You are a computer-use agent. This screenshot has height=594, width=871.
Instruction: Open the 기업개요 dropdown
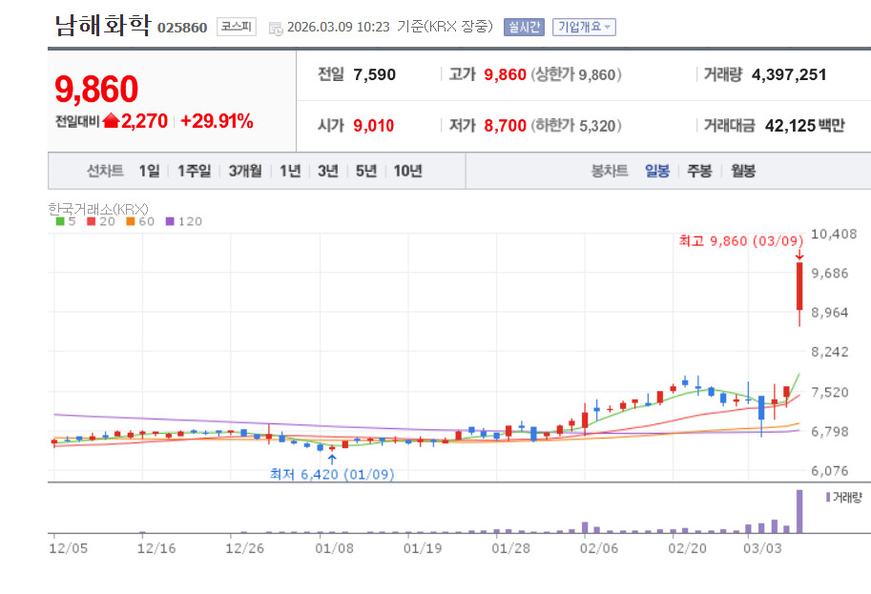585,27
